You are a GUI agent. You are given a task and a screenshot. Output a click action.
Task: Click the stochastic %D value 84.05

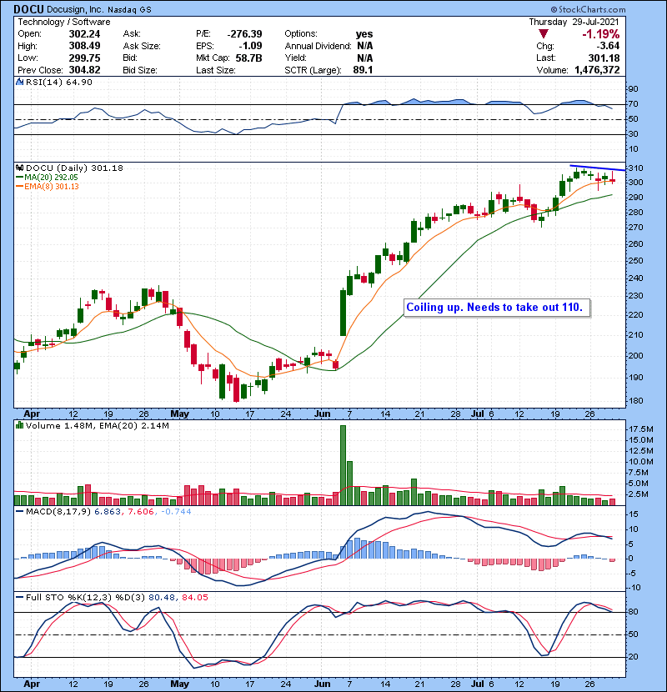point(194,598)
